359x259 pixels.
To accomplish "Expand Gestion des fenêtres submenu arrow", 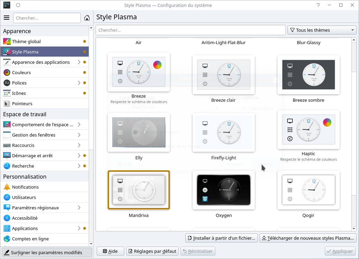I will pyautogui.click(x=79, y=135).
